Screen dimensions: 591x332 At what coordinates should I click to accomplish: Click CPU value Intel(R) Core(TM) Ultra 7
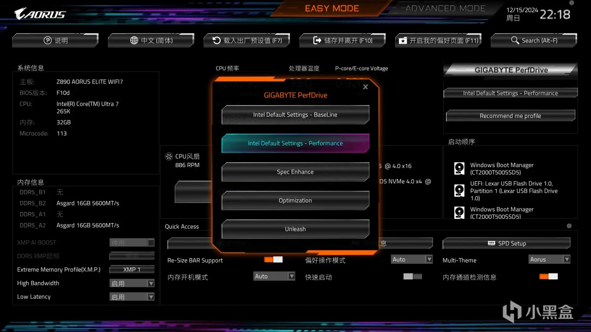coord(88,104)
